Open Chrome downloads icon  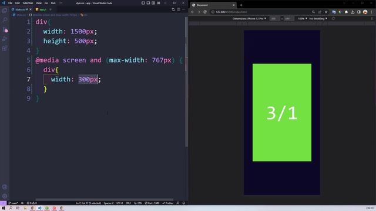[352, 12]
